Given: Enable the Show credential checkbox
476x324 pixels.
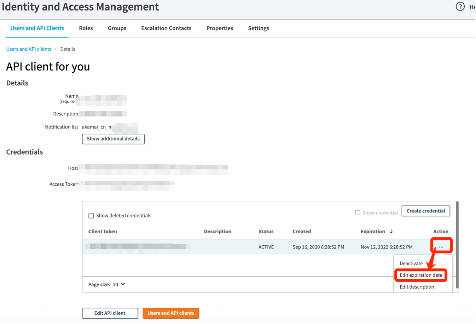Looking at the screenshot, I should tap(358, 213).
